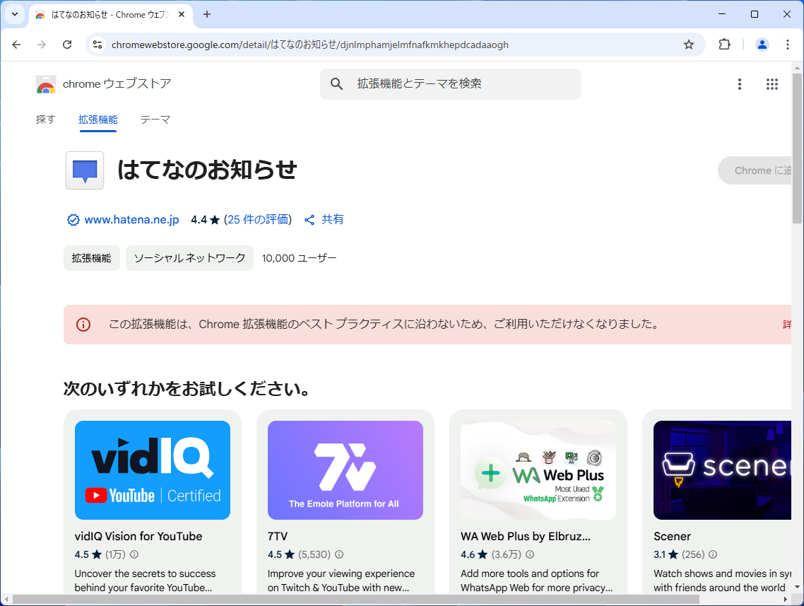Reload the current page
The width and height of the screenshot is (804, 606).
[67, 44]
